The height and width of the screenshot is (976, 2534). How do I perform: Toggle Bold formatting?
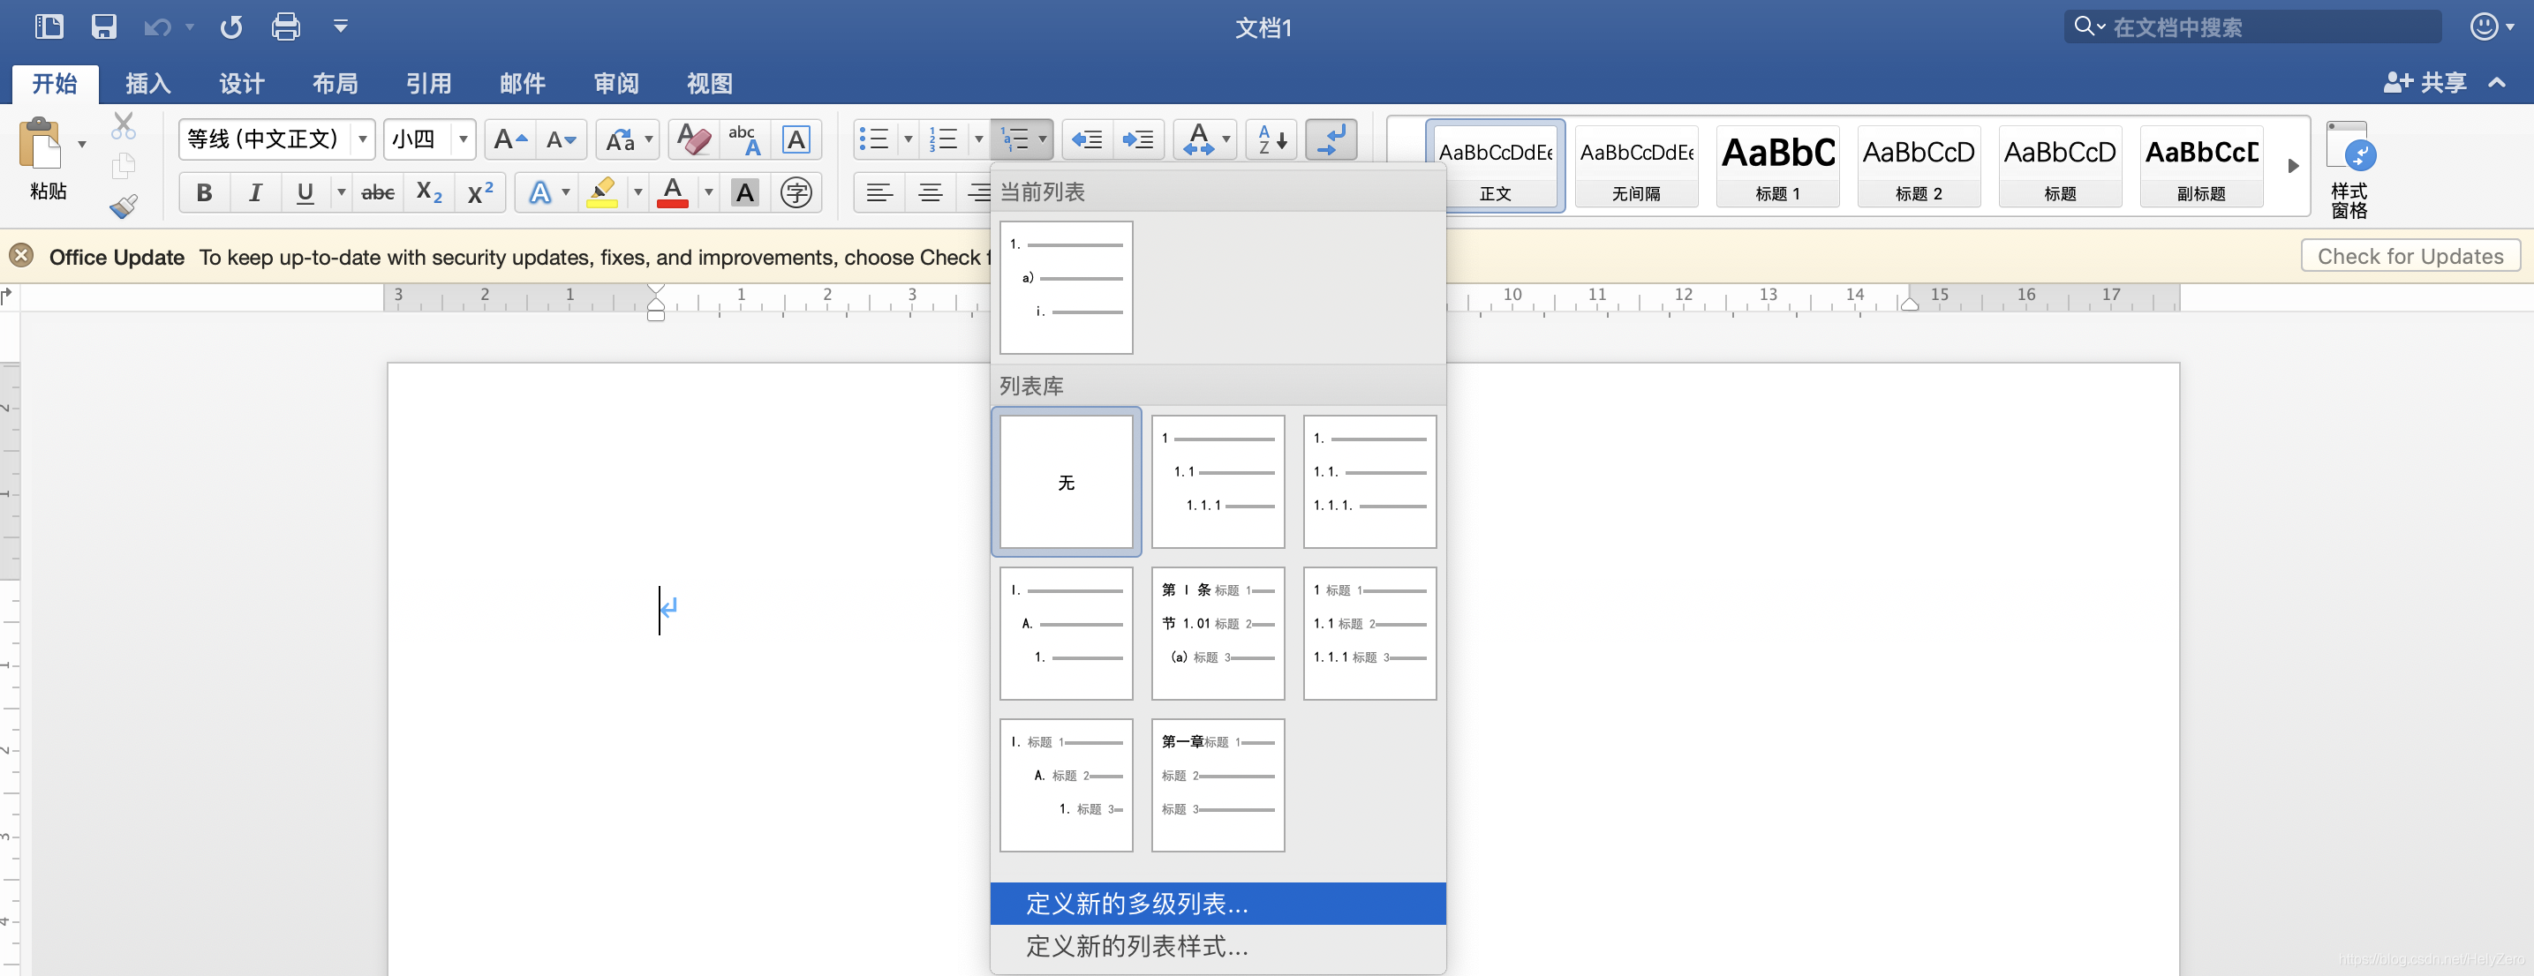tap(204, 192)
